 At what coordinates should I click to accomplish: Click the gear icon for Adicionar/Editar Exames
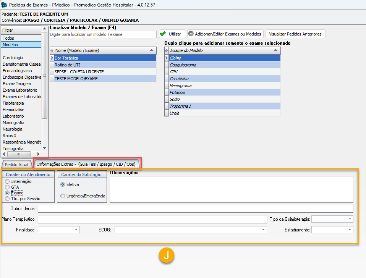[191, 34]
